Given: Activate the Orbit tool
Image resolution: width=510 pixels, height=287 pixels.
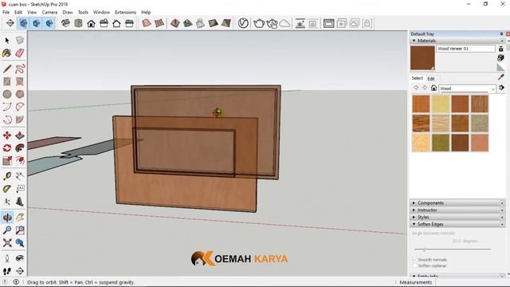Looking at the screenshot, I should click(x=7, y=218).
